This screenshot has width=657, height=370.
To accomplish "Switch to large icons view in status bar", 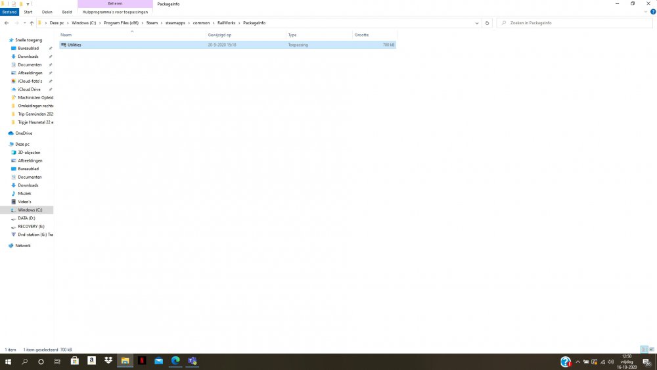I will pyautogui.click(x=651, y=350).
